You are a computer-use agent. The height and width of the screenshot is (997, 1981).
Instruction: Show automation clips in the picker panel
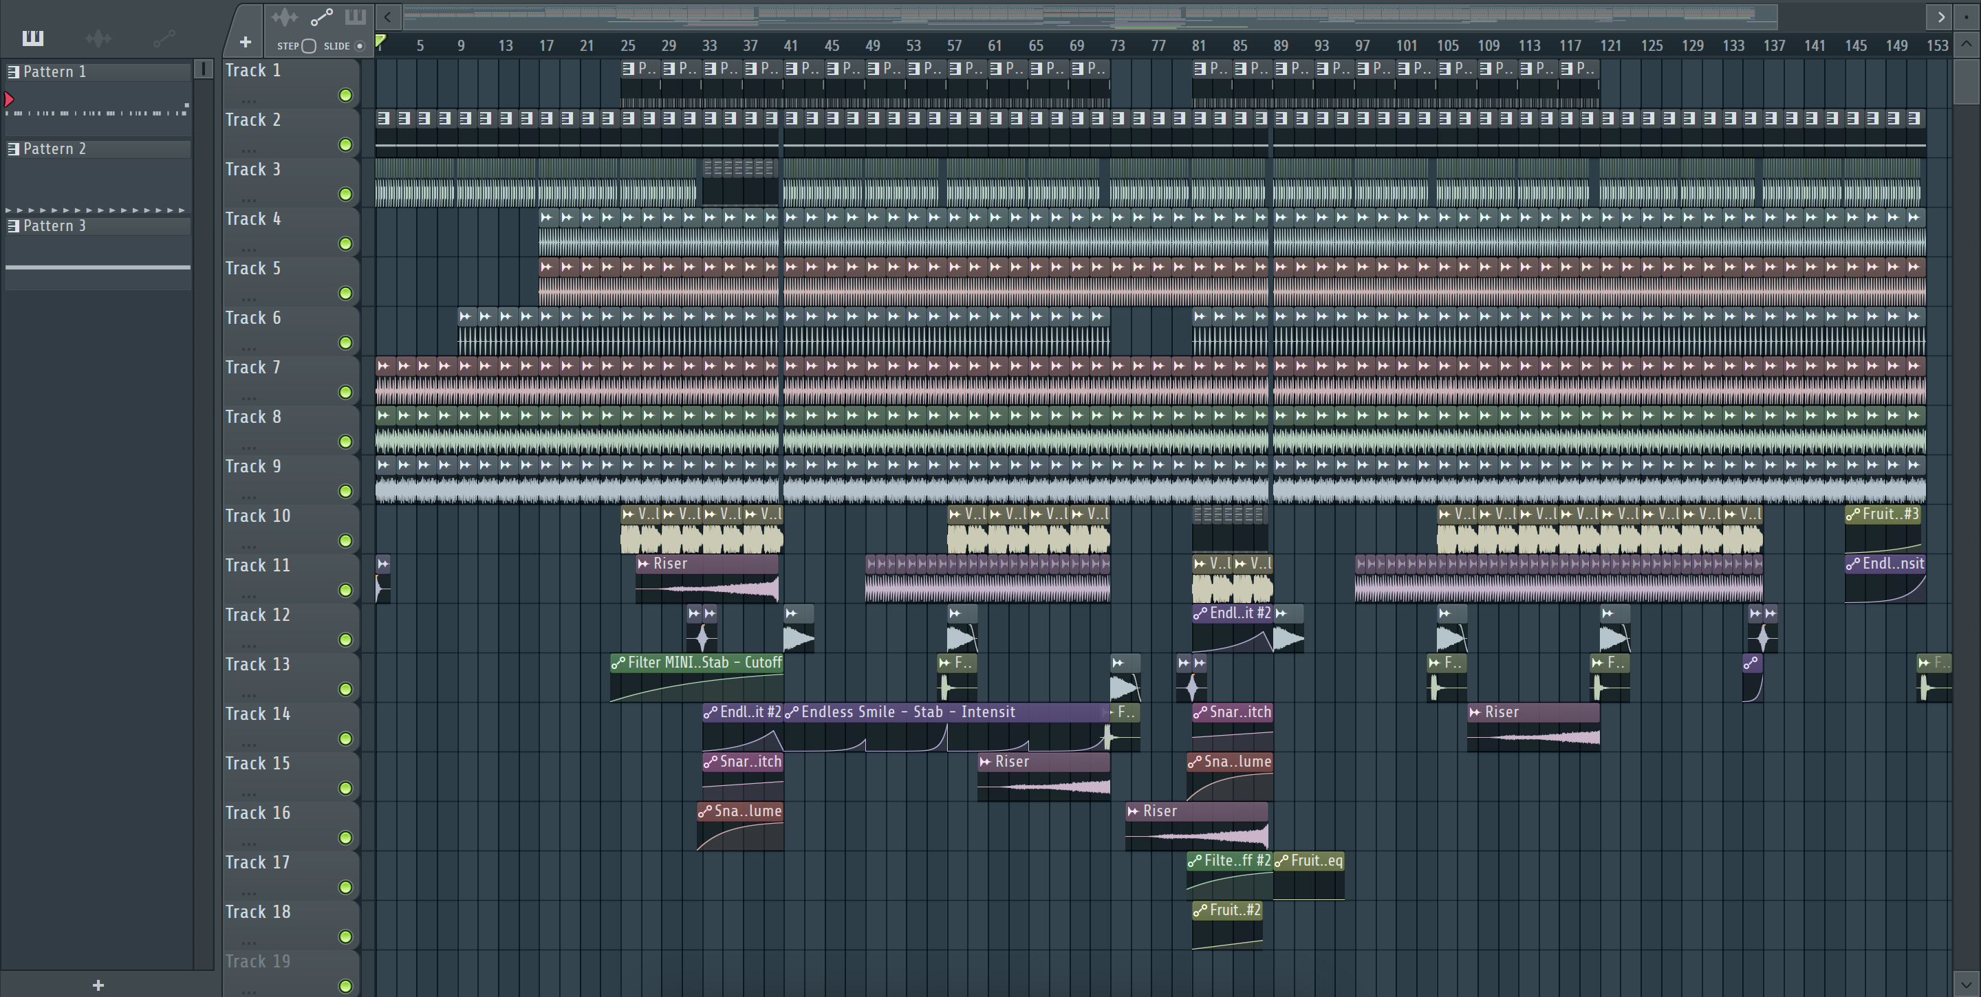pos(164,38)
